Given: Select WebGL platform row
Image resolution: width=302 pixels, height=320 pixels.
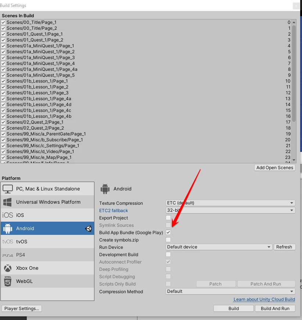Looking at the screenshot, I should coord(47,281).
